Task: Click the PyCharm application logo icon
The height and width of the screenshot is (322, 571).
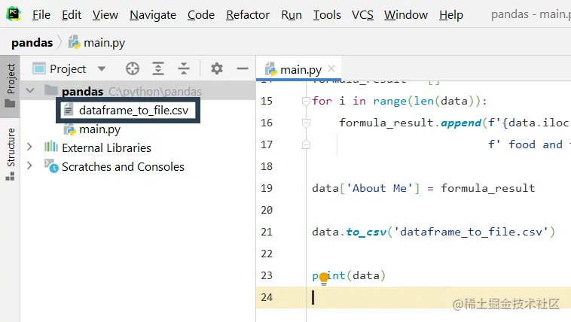Action: pos(14,14)
